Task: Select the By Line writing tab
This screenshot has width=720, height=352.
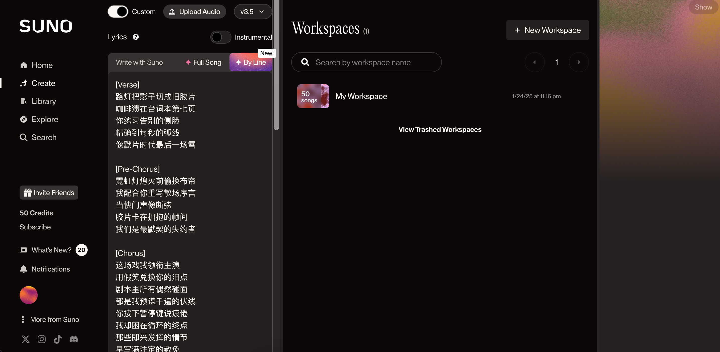Action: click(x=251, y=62)
